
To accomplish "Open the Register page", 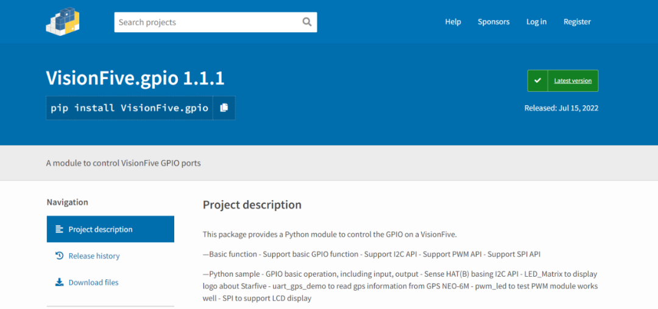I will [x=577, y=22].
